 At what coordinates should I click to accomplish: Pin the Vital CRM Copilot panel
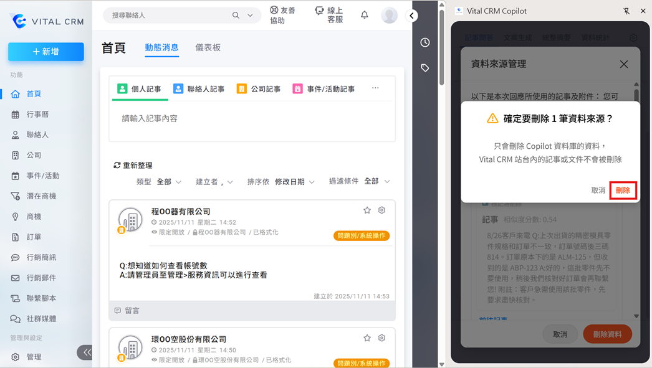click(x=626, y=11)
